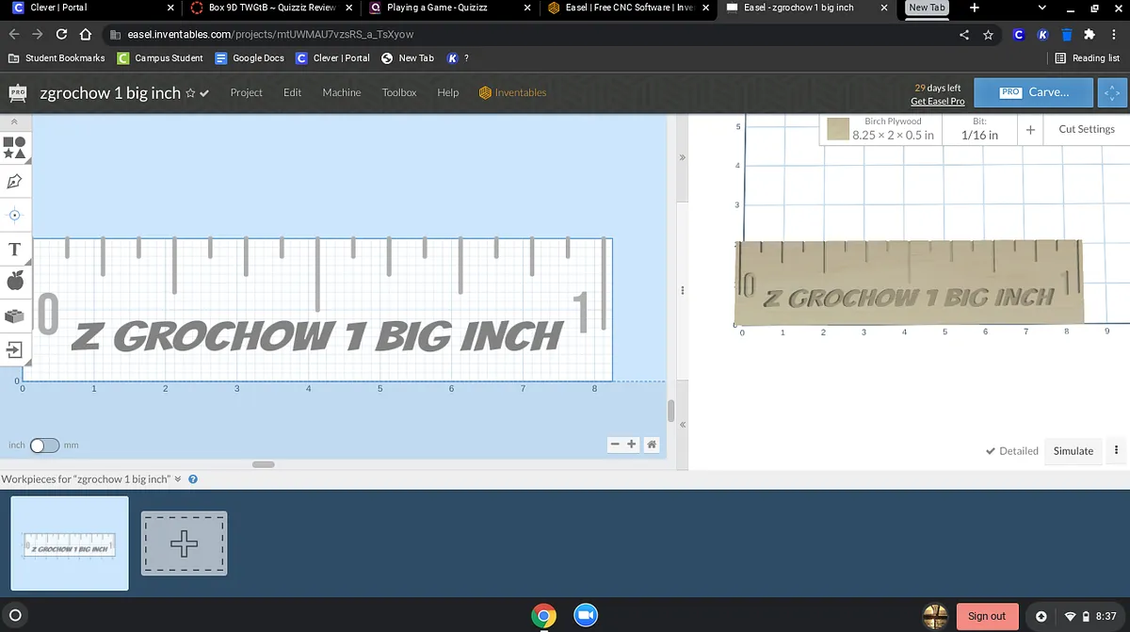Open the Toolbox menu

(398, 92)
